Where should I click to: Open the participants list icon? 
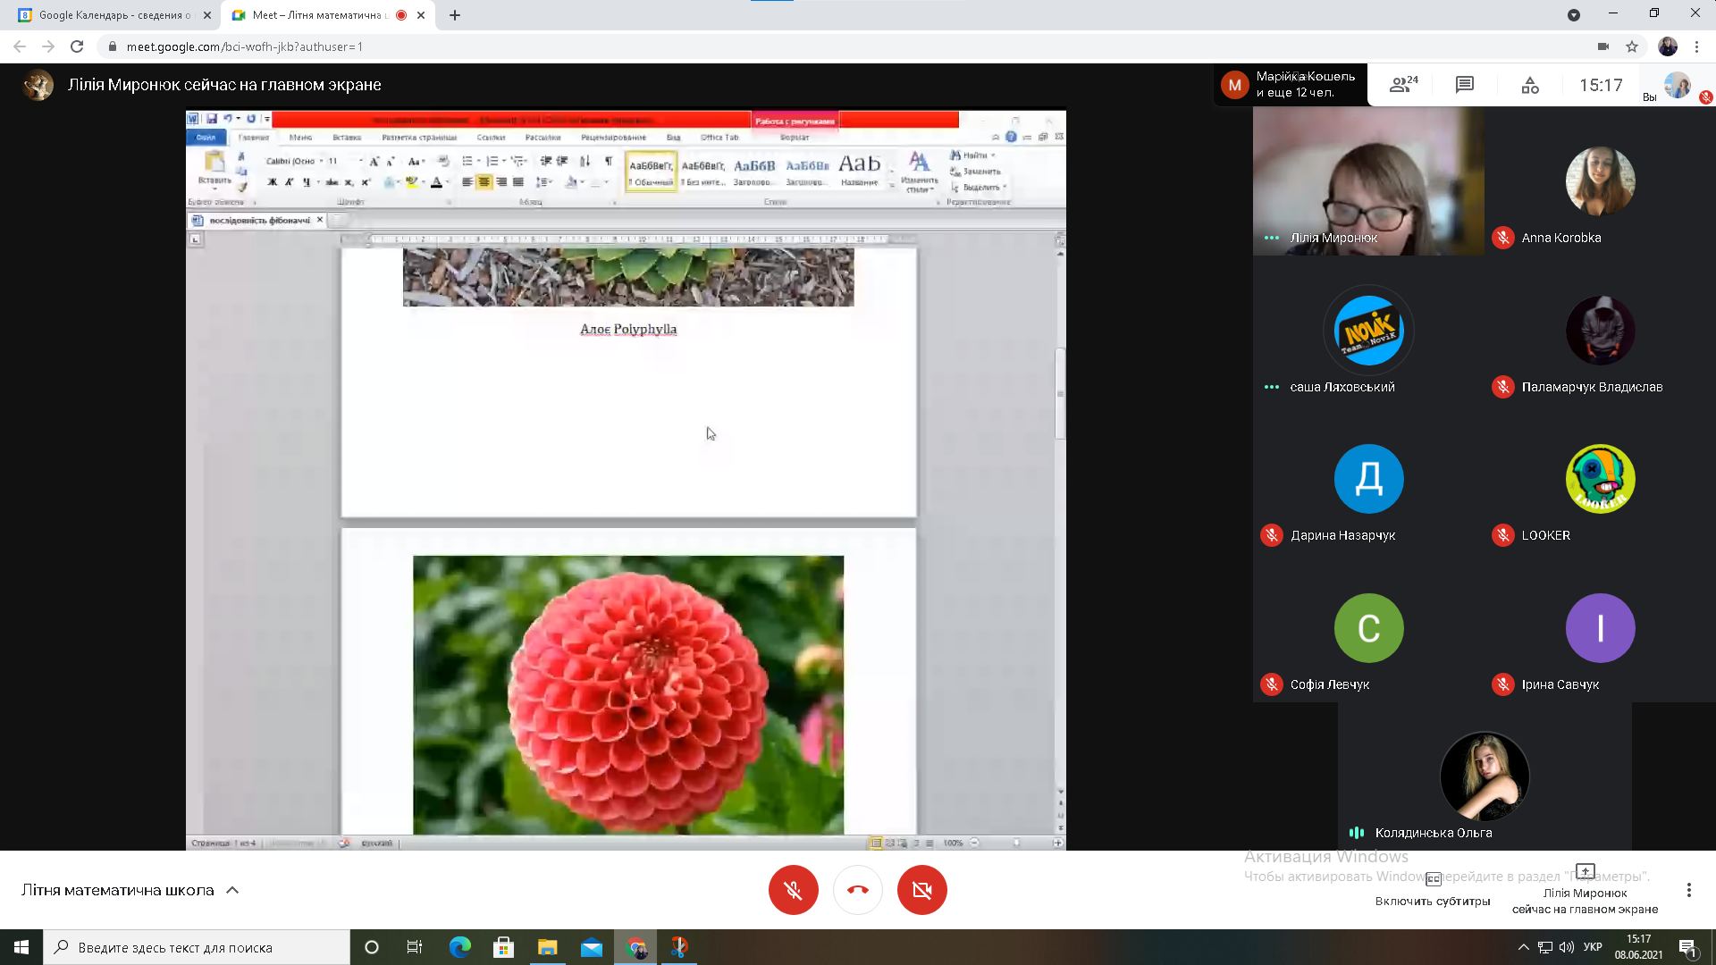pyautogui.click(x=1403, y=85)
